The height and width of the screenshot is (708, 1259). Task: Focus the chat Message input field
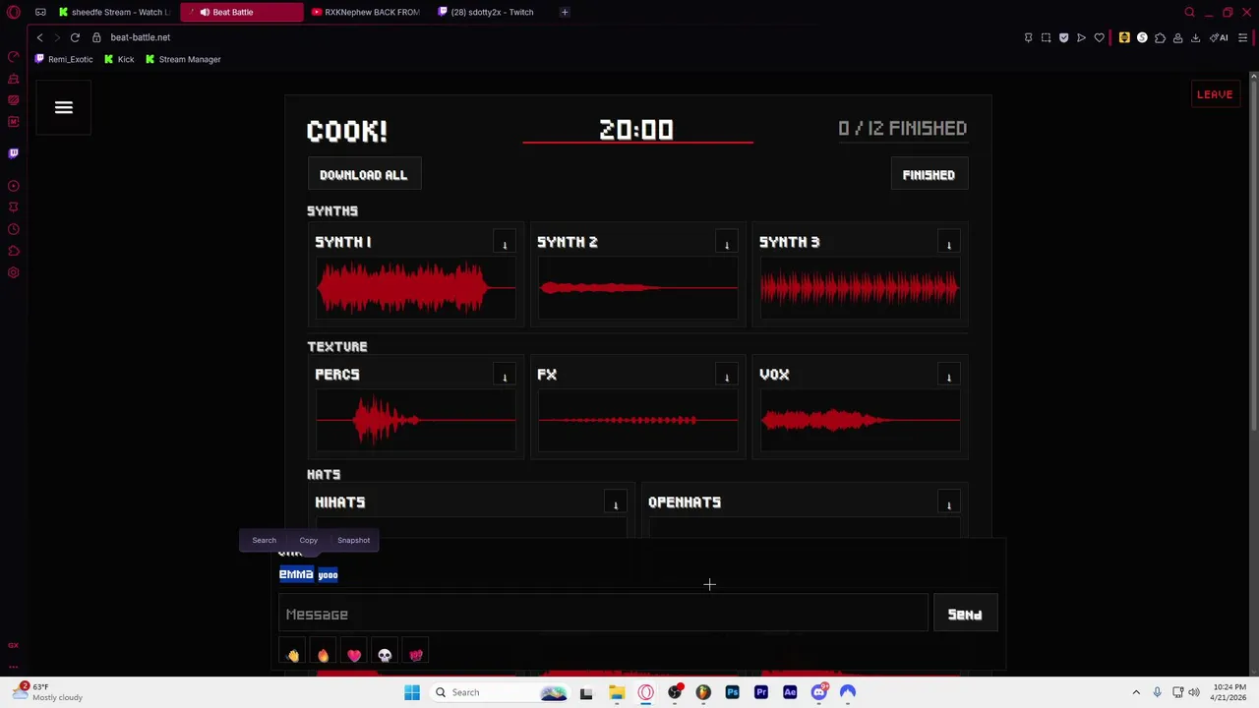pyautogui.click(x=604, y=615)
